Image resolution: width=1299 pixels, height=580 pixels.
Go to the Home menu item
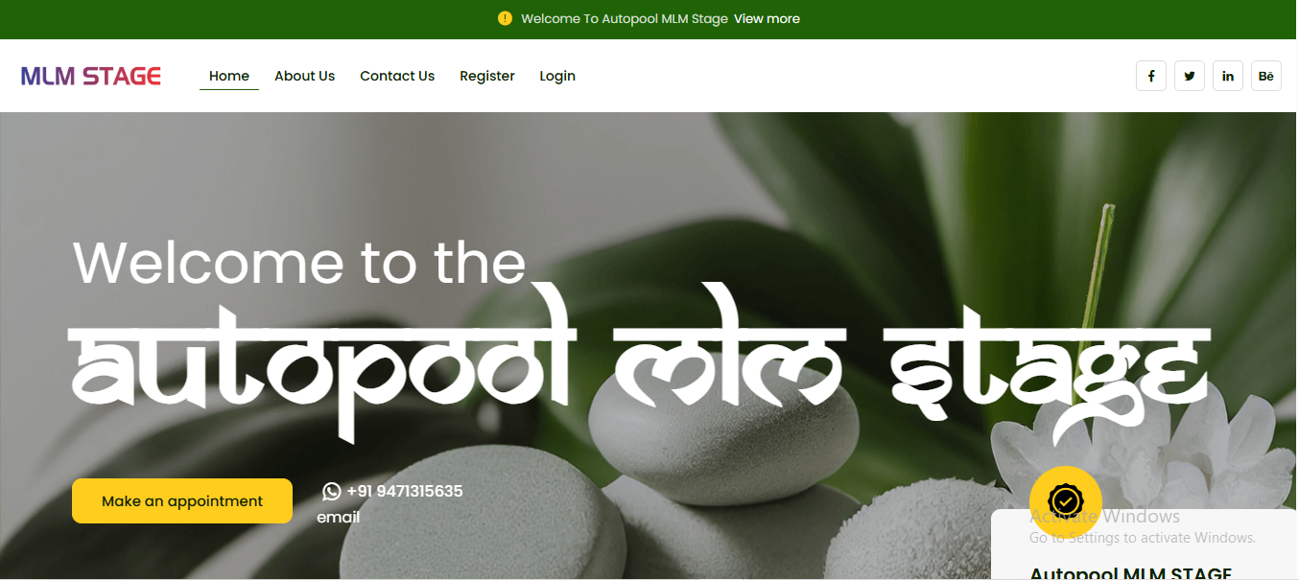[x=229, y=76]
